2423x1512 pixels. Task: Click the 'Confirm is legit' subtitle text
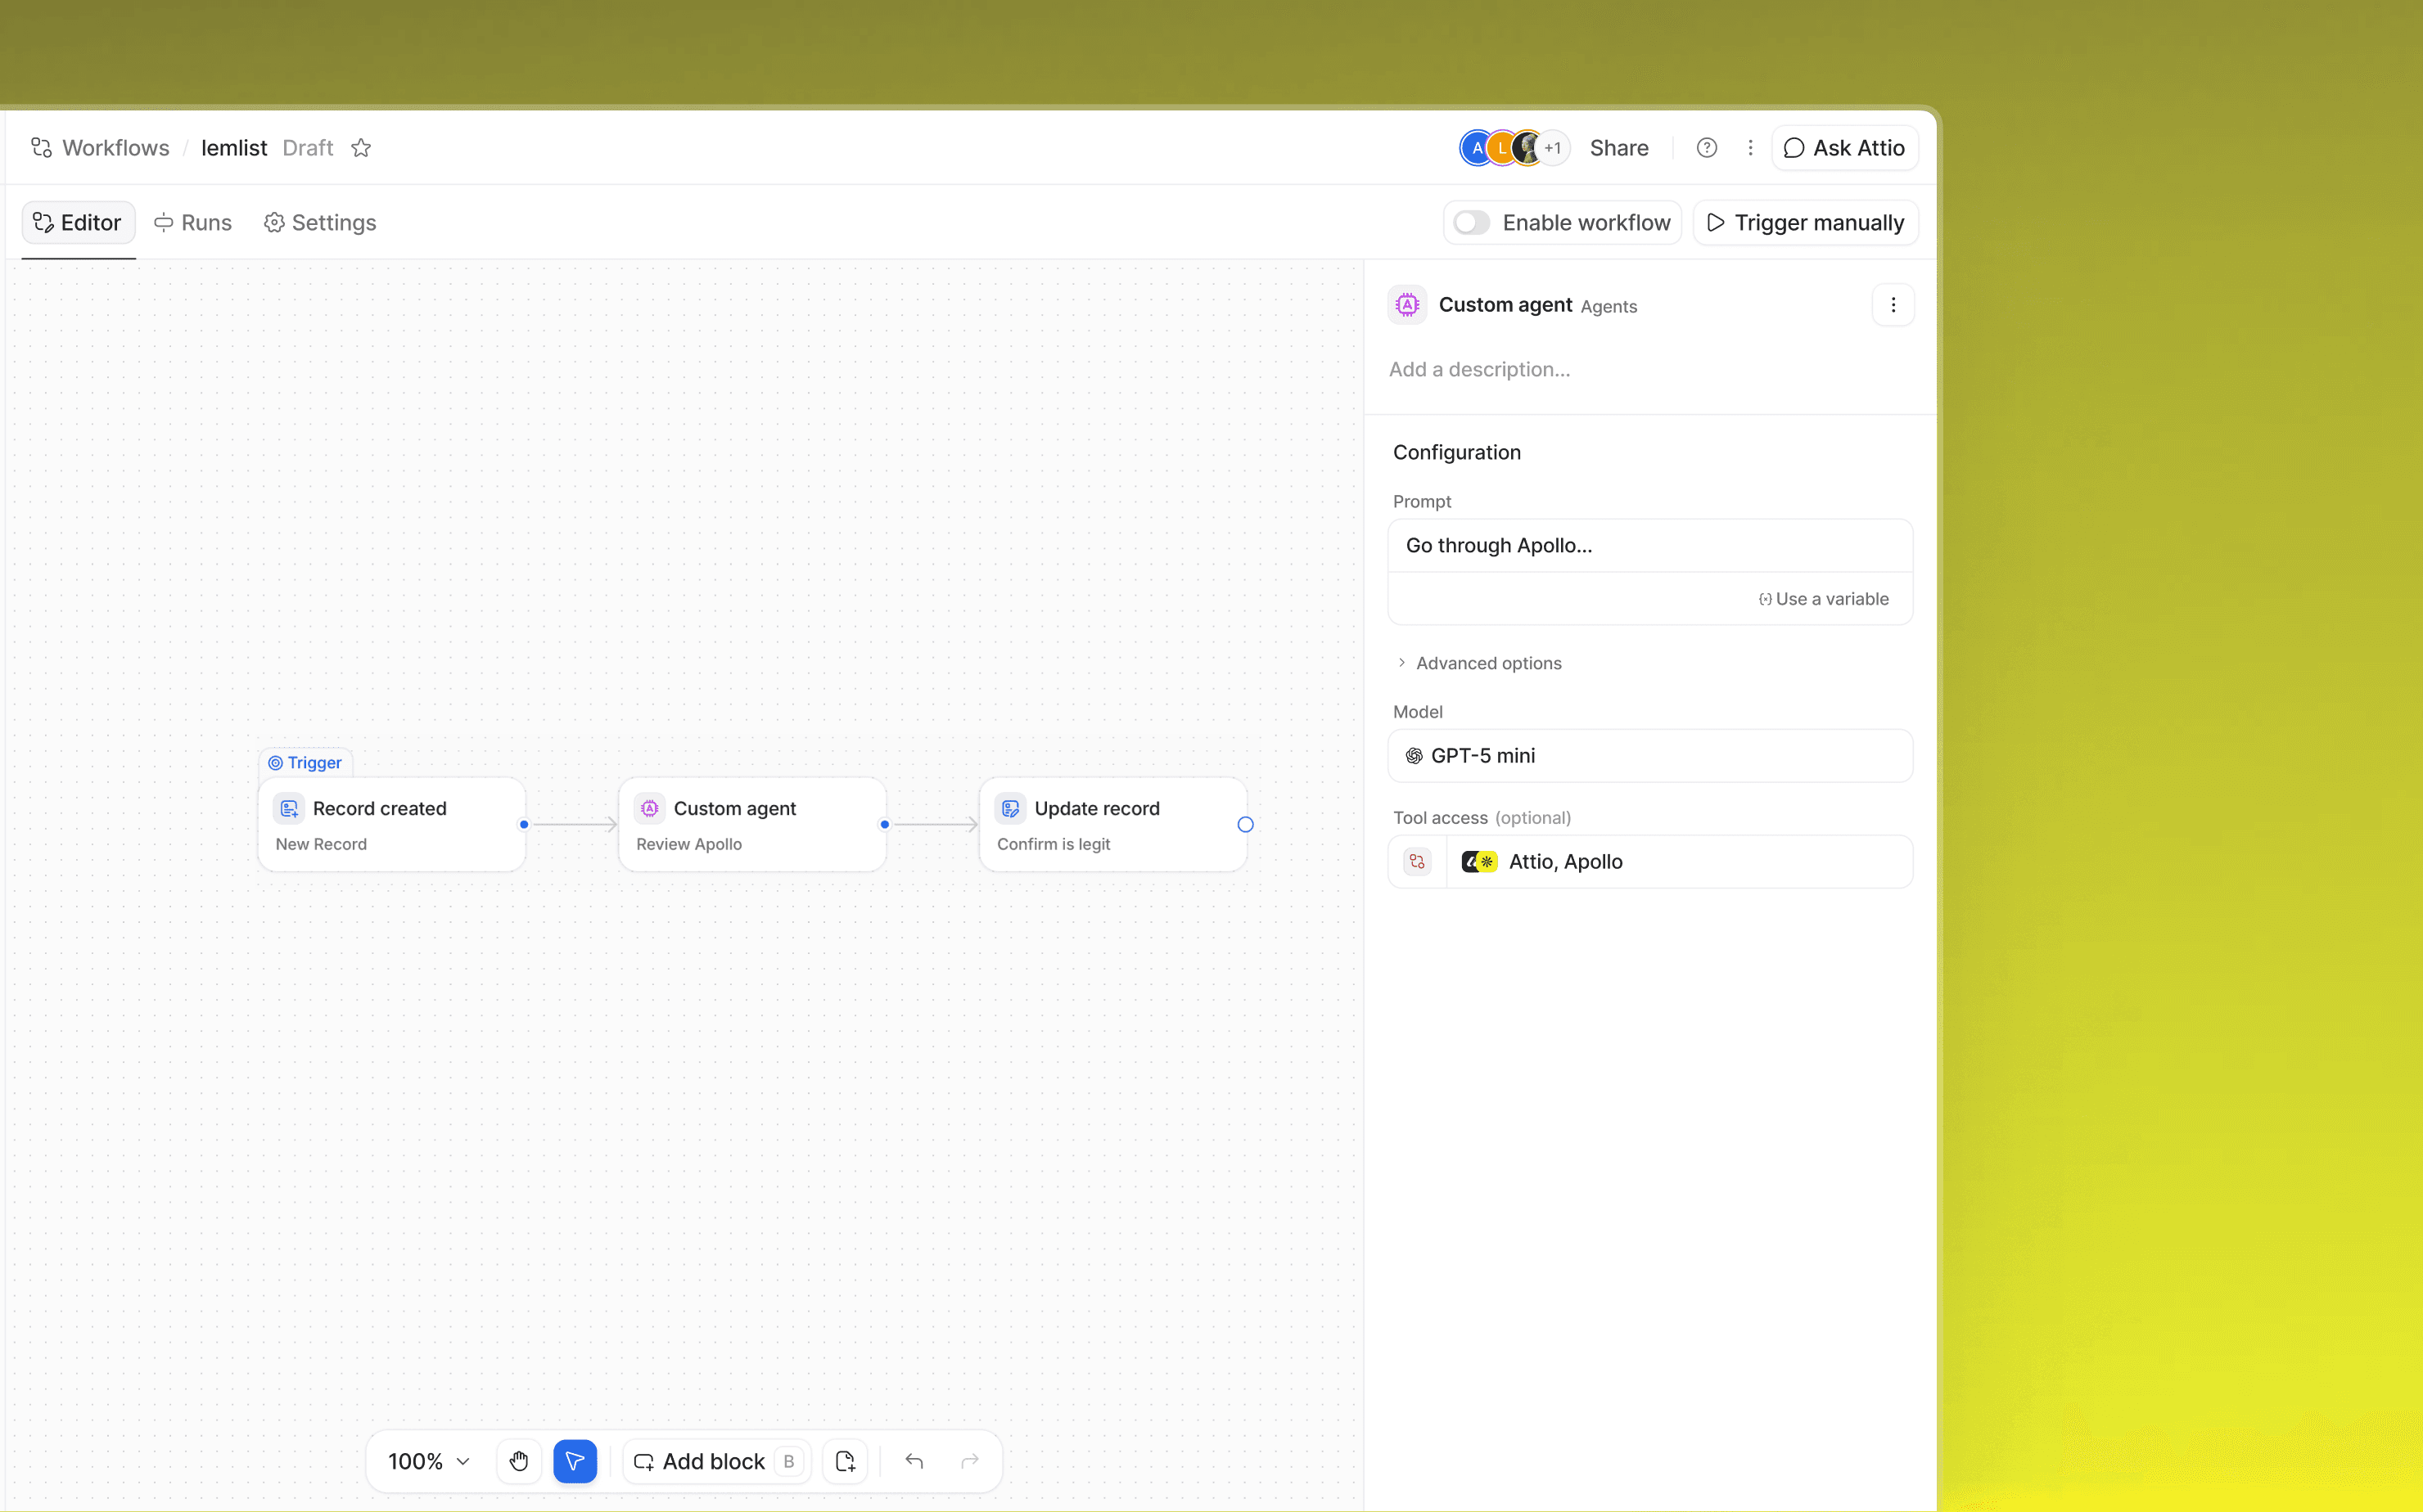tap(1054, 844)
